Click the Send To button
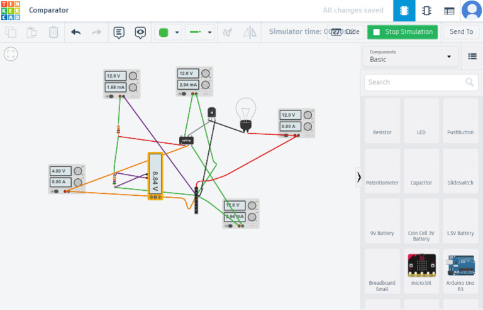Screen dimensions: 483x310 tap(461, 31)
